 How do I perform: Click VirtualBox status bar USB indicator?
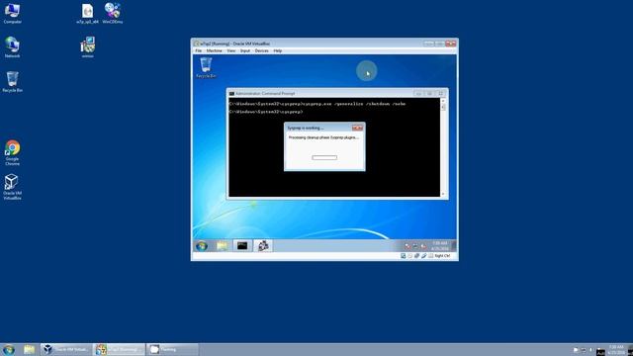(x=423, y=256)
